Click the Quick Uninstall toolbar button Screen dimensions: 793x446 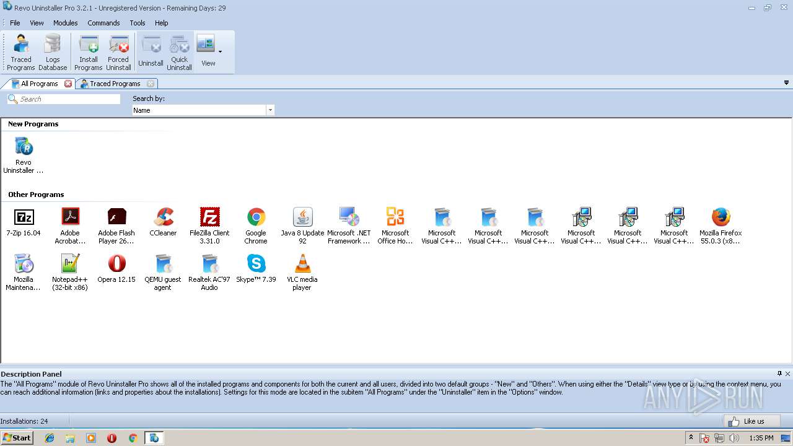coord(180,53)
